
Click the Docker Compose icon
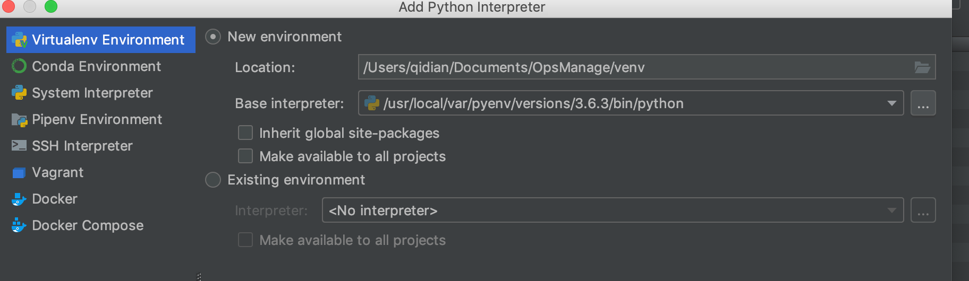[x=19, y=226]
